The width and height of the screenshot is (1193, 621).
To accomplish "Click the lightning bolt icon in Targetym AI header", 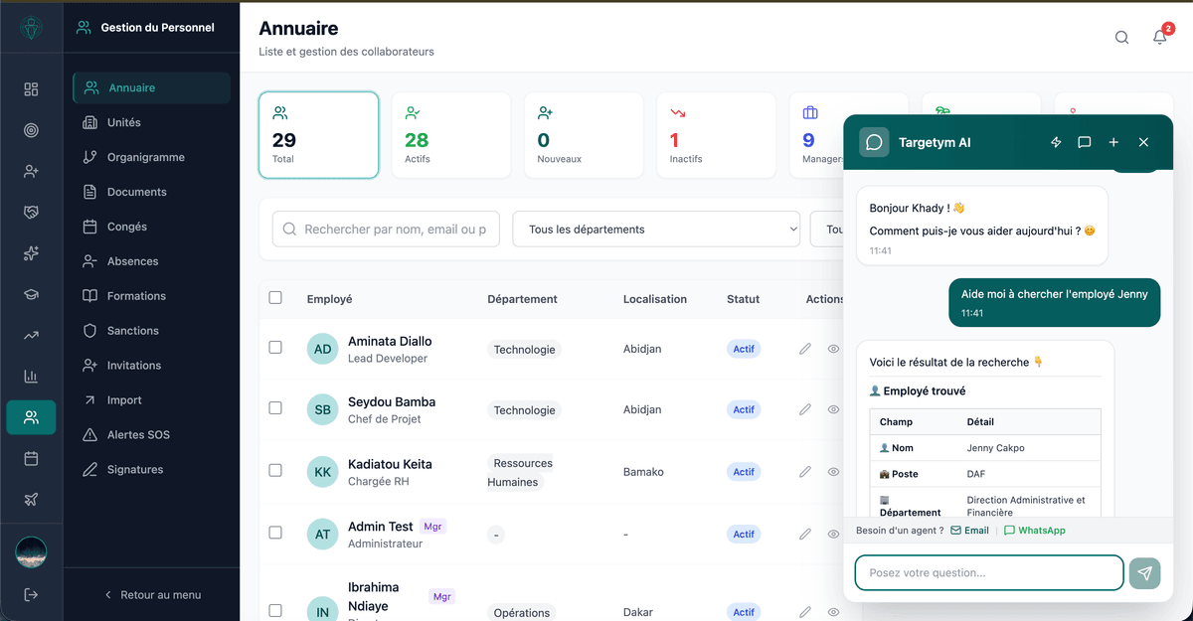I will tap(1056, 142).
